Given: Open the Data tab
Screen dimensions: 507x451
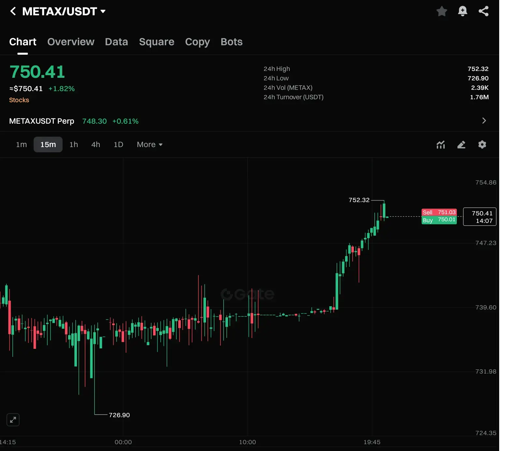Looking at the screenshot, I should pyautogui.click(x=116, y=42).
